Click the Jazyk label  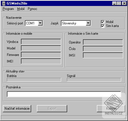pyautogui.click(x=55, y=23)
